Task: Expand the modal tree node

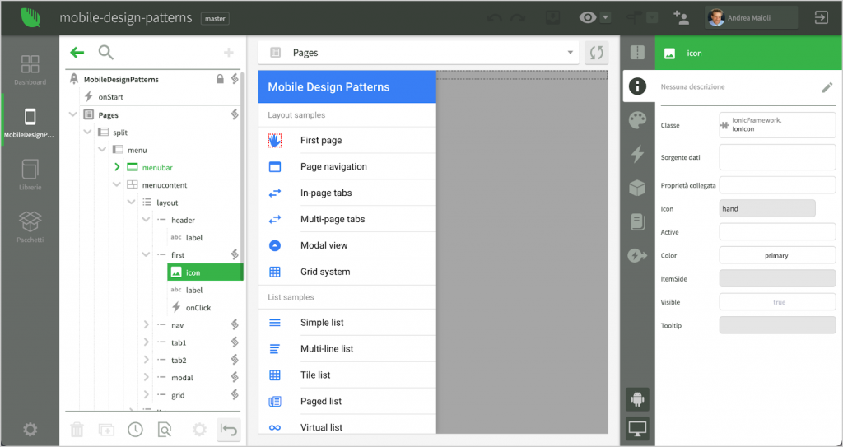Action: tap(146, 377)
